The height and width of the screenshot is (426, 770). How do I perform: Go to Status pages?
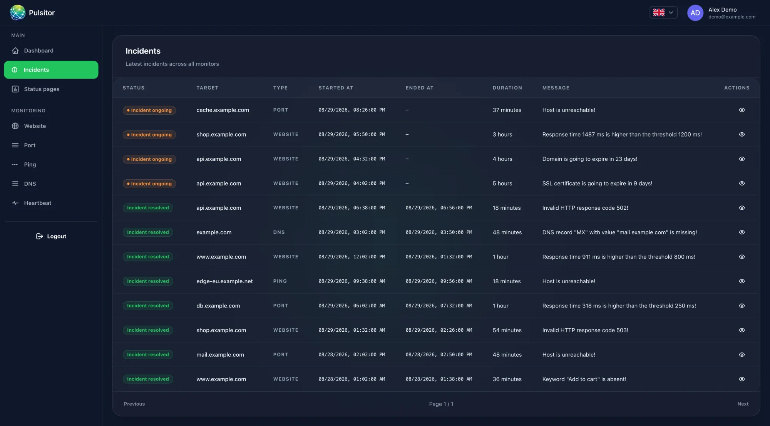(51, 89)
